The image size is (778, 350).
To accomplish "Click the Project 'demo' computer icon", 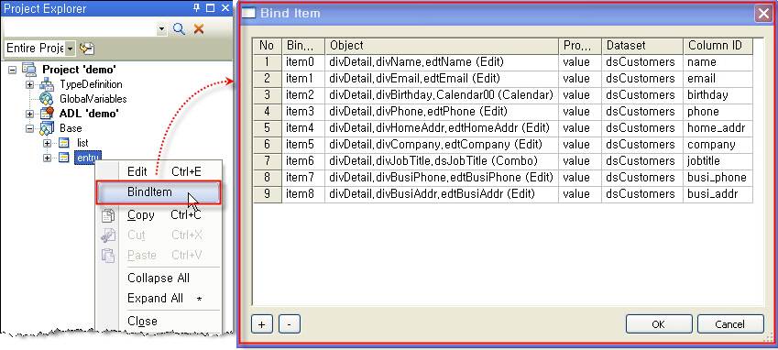I will pos(29,70).
